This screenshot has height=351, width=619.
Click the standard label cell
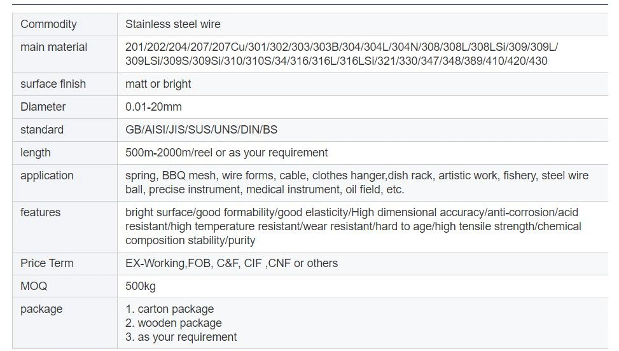[x=65, y=130]
